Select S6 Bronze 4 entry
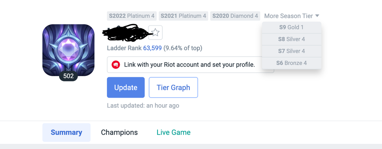This screenshot has width=382, height=149. (292, 63)
